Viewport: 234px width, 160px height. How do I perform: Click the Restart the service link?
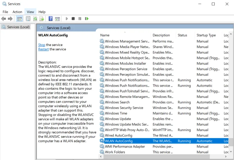pyautogui.click(x=43, y=49)
